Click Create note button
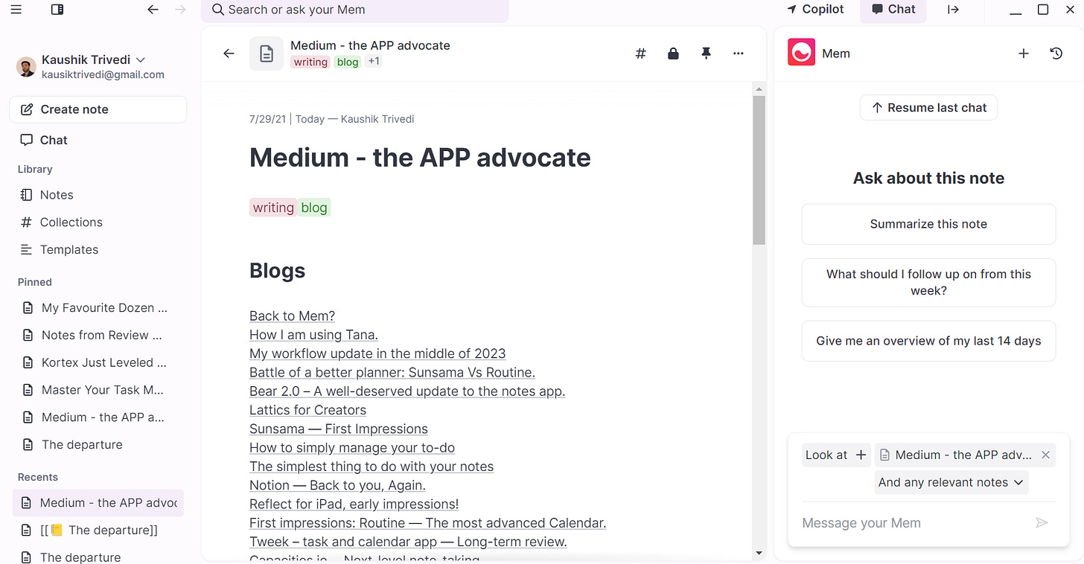1084x564 pixels. (98, 109)
